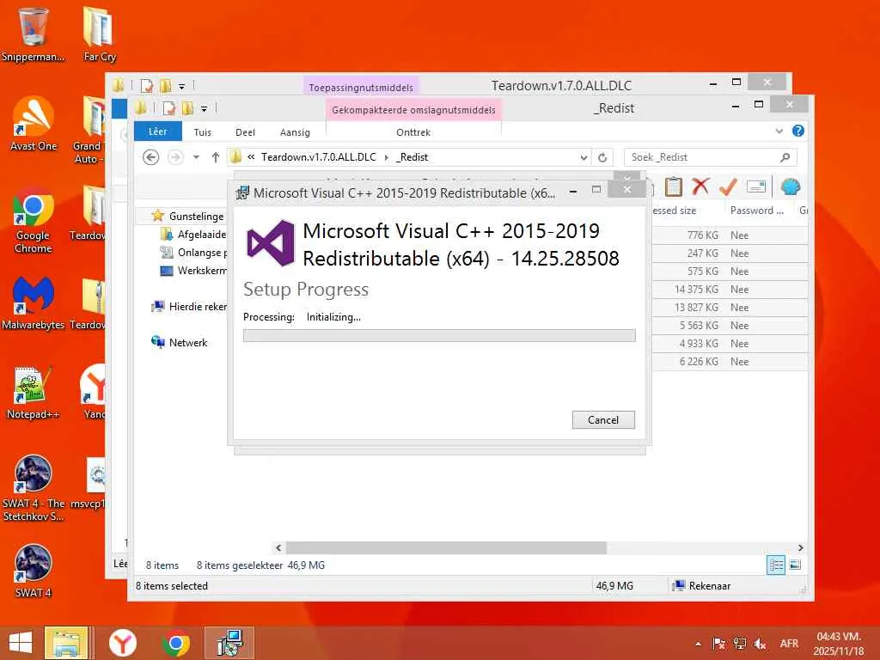880x660 pixels.
Task: Select the 6 226 KG file row
Action: [x=730, y=362]
